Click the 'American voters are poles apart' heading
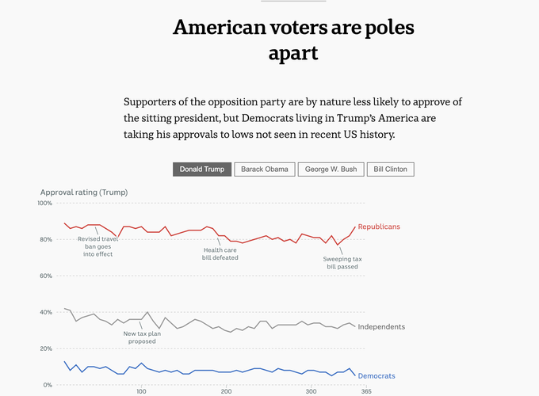Screen dimensions: 539x396 [x=293, y=40]
